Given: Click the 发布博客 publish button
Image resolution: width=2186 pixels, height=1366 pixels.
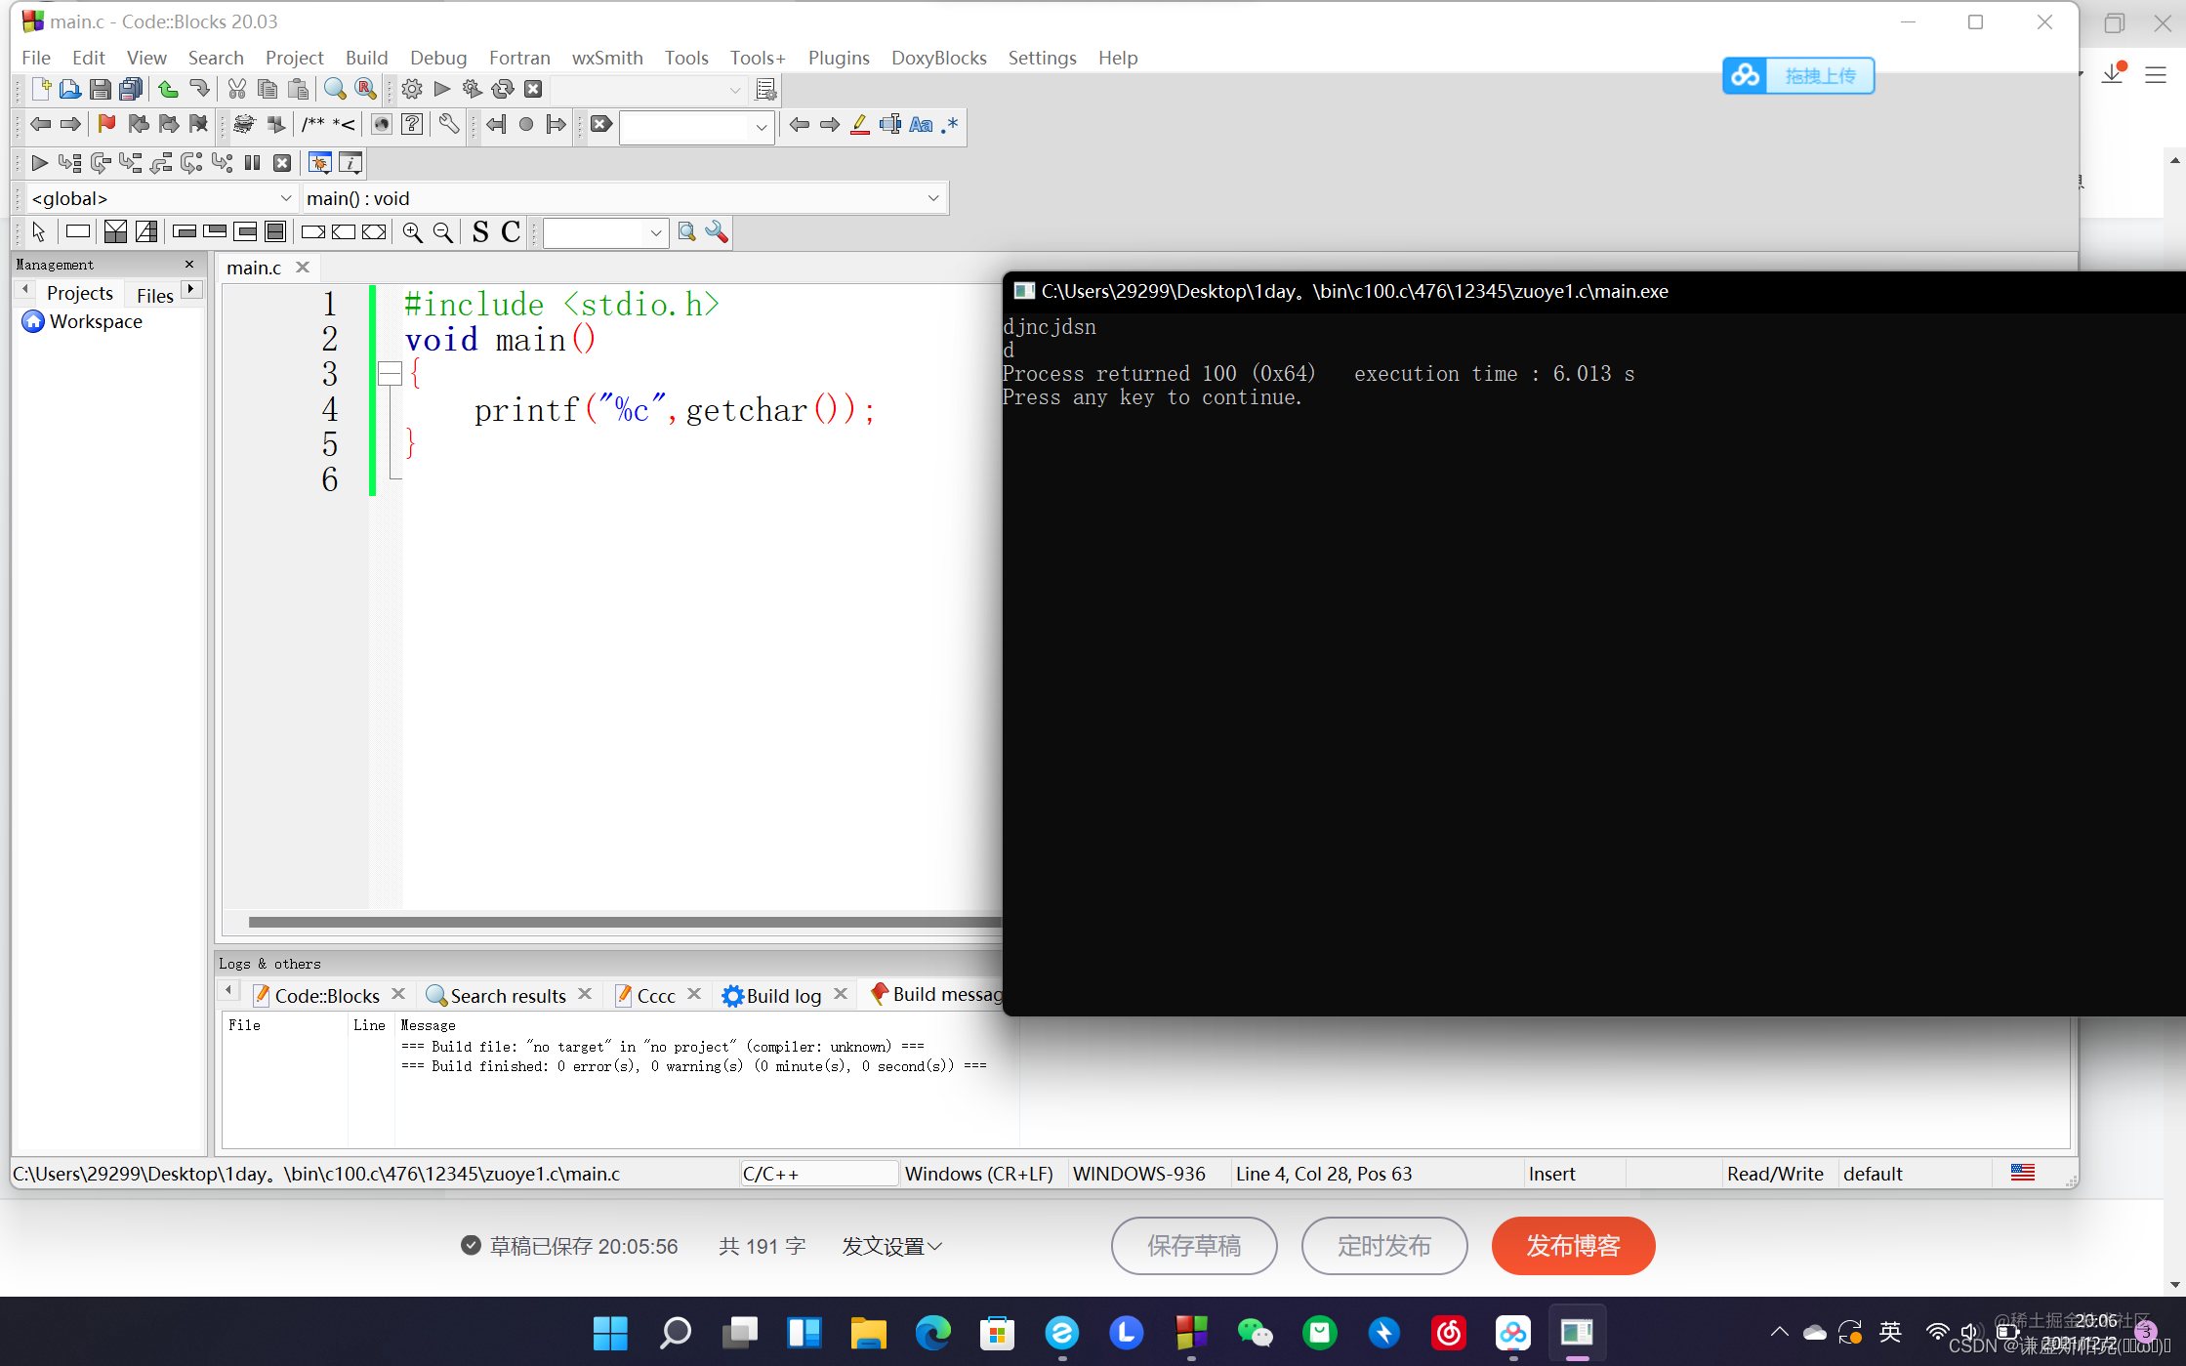Looking at the screenshot, I should click(x=1572, y=1246).
